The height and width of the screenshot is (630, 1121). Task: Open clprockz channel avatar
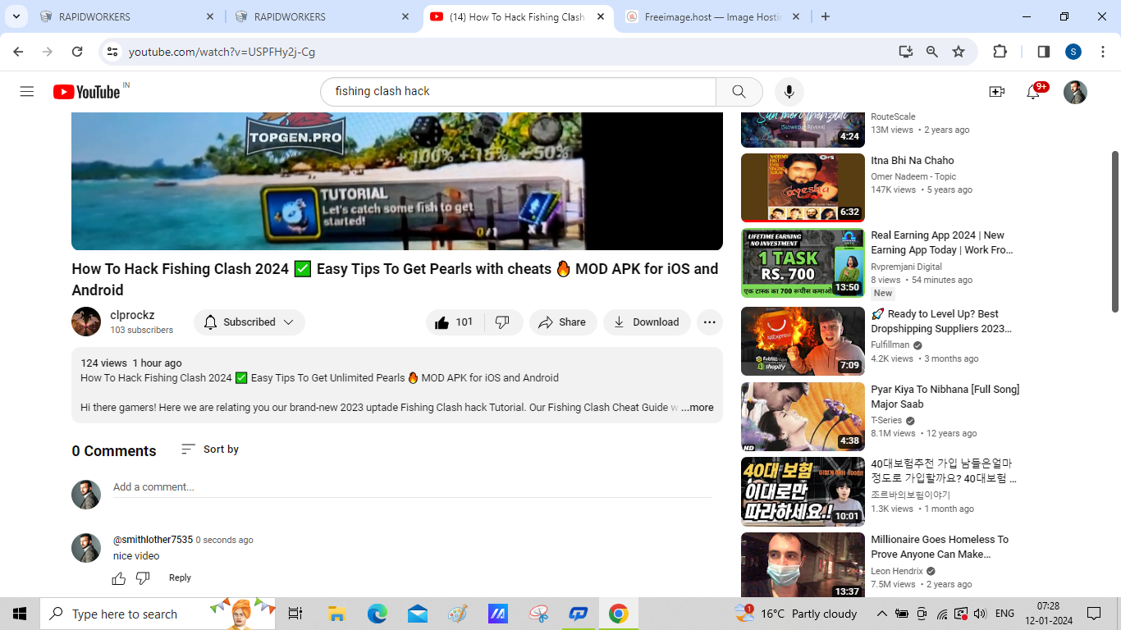tap(86, 322)
